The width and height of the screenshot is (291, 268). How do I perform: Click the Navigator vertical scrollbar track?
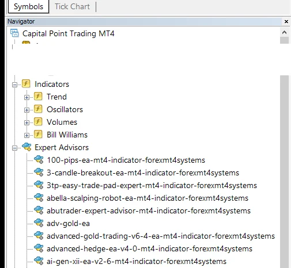coord(285,171)
